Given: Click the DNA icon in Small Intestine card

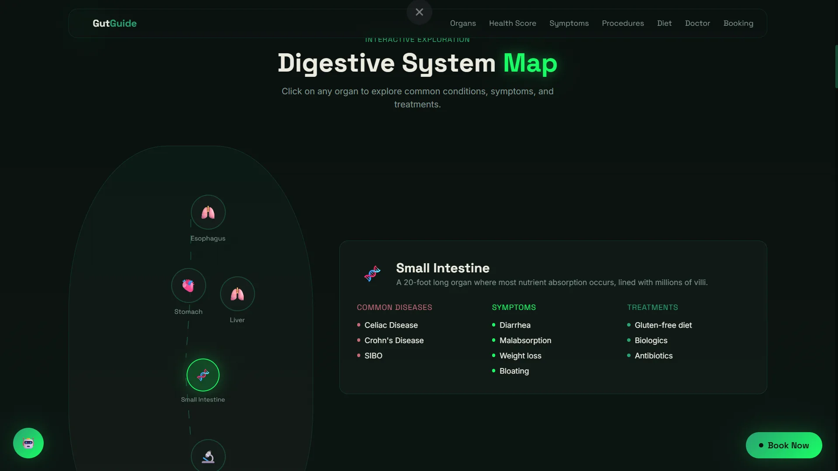Looking at the screenshot, I should coord(372,274).
